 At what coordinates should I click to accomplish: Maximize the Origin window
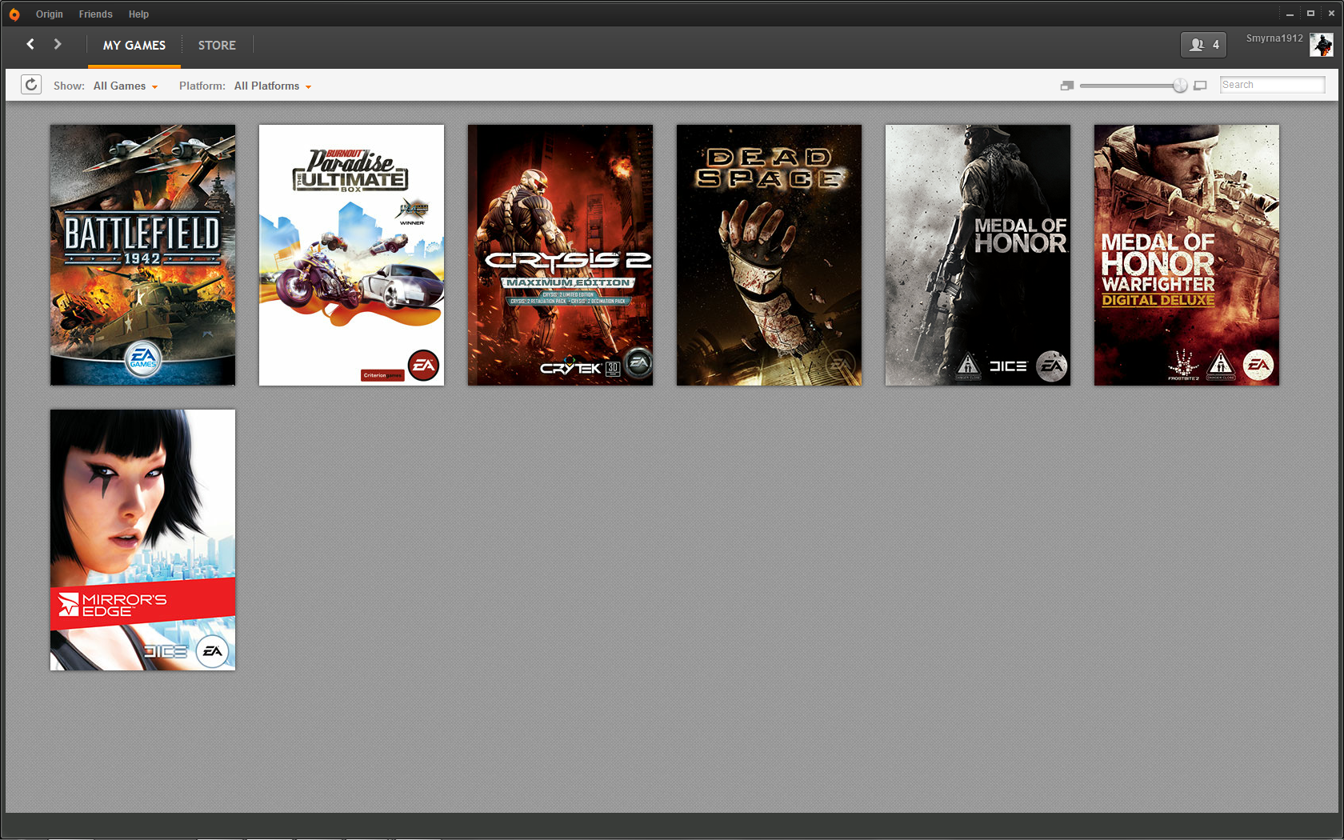(x=1310, y=14)
